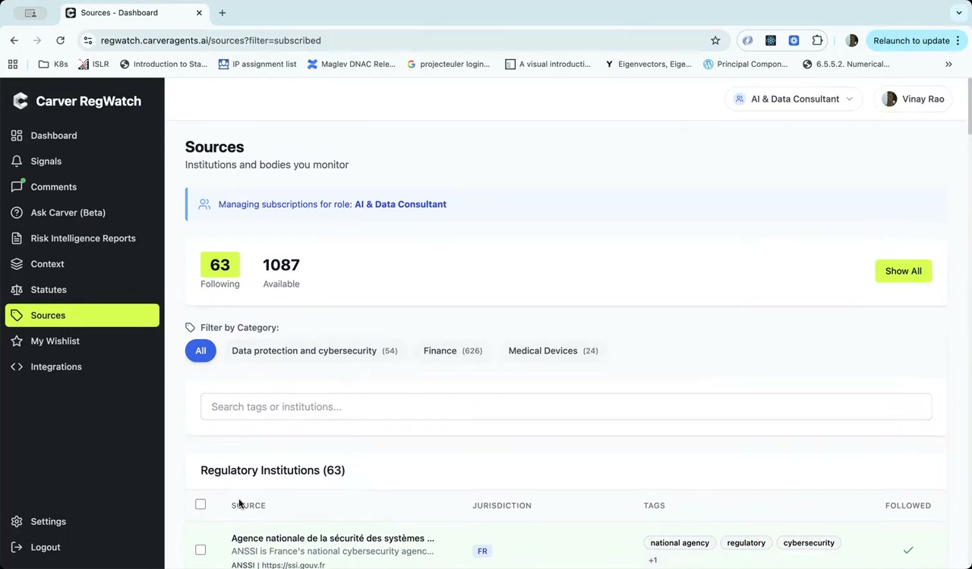The height and width of the screenshot is (569, 972).
Task: Open Risk Intelligence Reports
Action: click(82, 238)
